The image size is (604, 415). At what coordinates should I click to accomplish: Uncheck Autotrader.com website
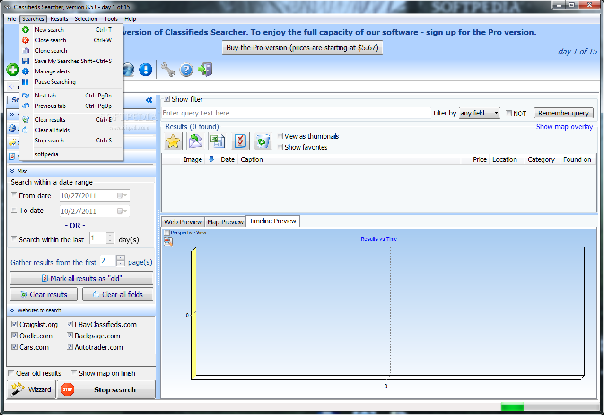pyautogui.click(x=70, y=347)
